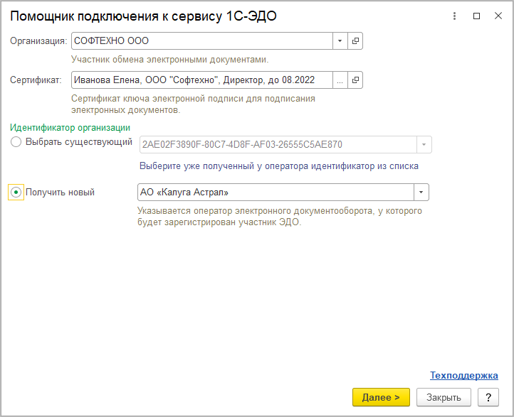This screenshot has height=417, width=514.
Task: Click the identifier field 2AE02F3890F-80C7-4D8F-AF03-26555C5AE870
Action: pos(278,144)
